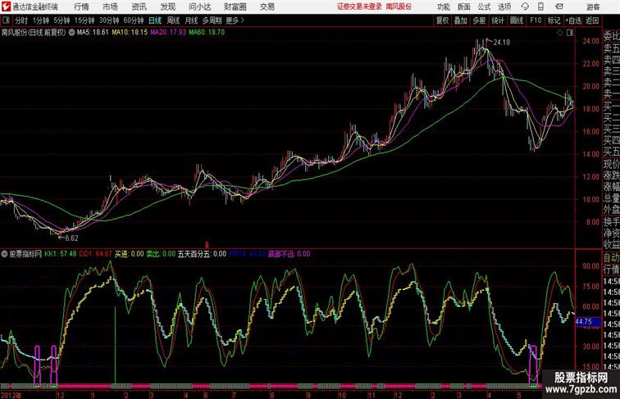Screen dimensions: 620x399
Task: Open the 公式 menu
Action: (484, 7)
